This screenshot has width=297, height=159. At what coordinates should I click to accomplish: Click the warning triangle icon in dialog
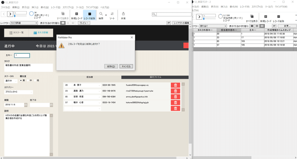pyautogui.click(x=61, y=46)
